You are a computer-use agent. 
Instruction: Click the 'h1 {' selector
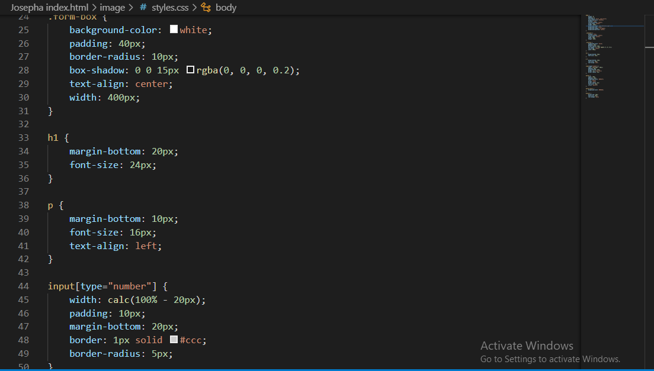(59, 138)
